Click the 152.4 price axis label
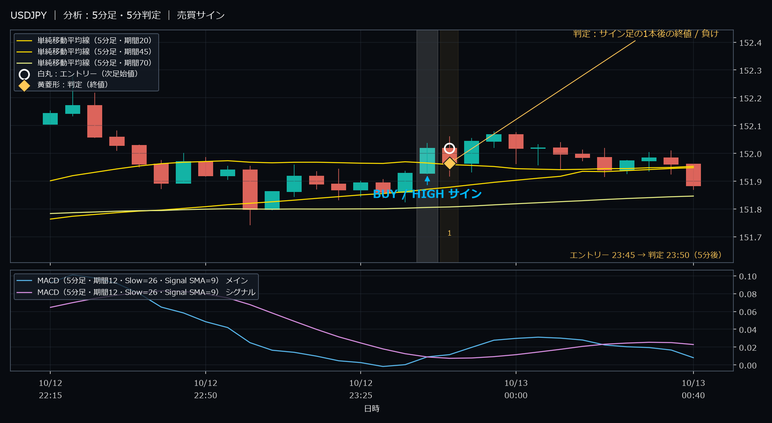Image resolution: width=772 pixels, height=423 pixels. (x=750, y=43)
